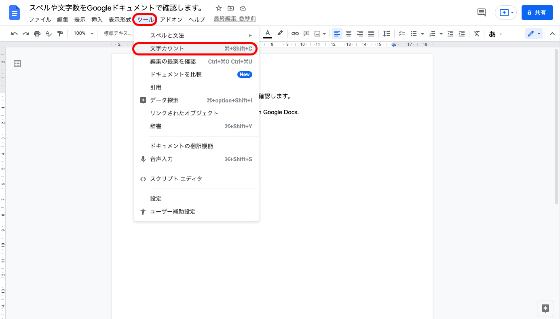This screenshot has width=560, height=319.
Task: Click the numbered list icon
Action: tap(432, 34)
